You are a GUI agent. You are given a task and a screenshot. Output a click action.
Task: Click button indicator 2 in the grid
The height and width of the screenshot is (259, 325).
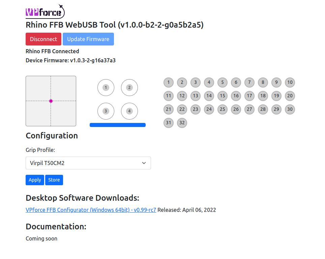coord(182,83)
